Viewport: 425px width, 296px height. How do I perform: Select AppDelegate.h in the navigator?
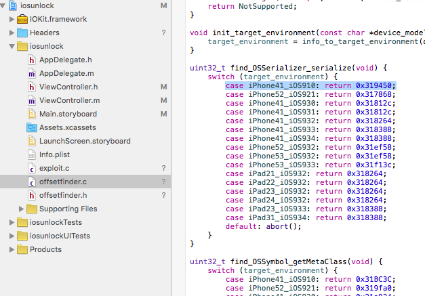point(66,60)
